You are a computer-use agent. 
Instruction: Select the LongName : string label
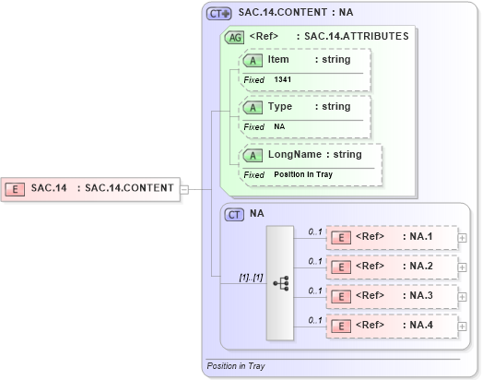click(x=315, y=154)
